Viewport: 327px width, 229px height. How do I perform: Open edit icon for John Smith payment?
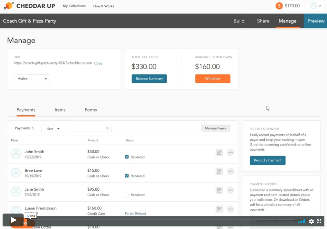pyautogui.click(x=219, y=153)
